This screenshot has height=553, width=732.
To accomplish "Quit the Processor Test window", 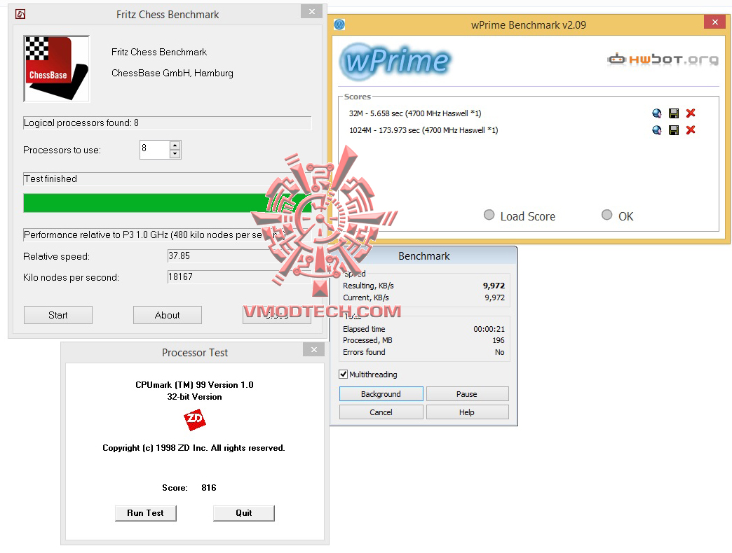I will point(244,513).
